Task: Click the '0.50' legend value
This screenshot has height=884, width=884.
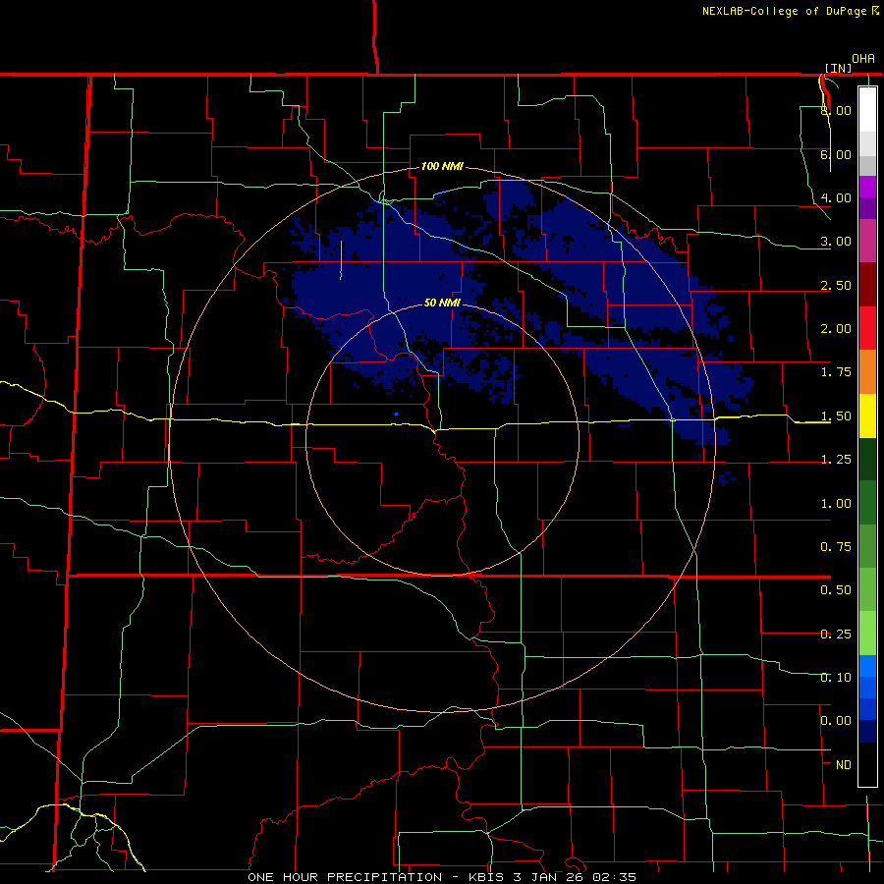Action: click(836, 590)
